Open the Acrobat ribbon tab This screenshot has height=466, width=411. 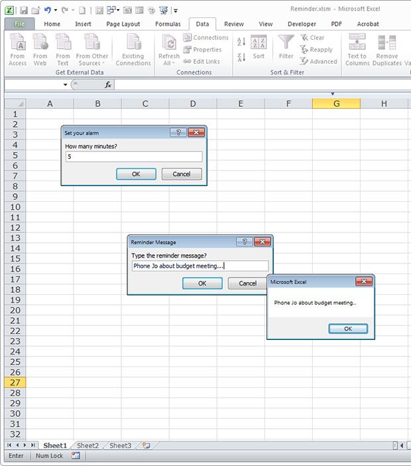[x=368, y=24]
